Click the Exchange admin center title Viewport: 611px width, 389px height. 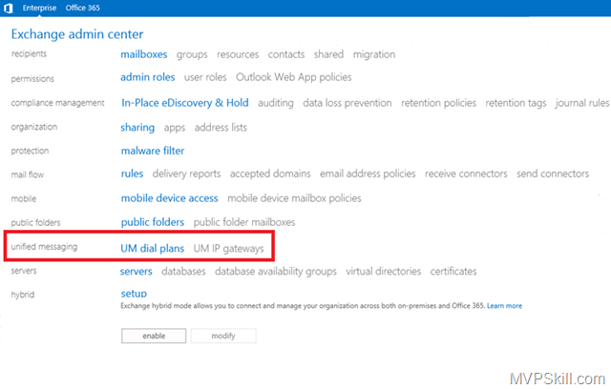point(77,34)
